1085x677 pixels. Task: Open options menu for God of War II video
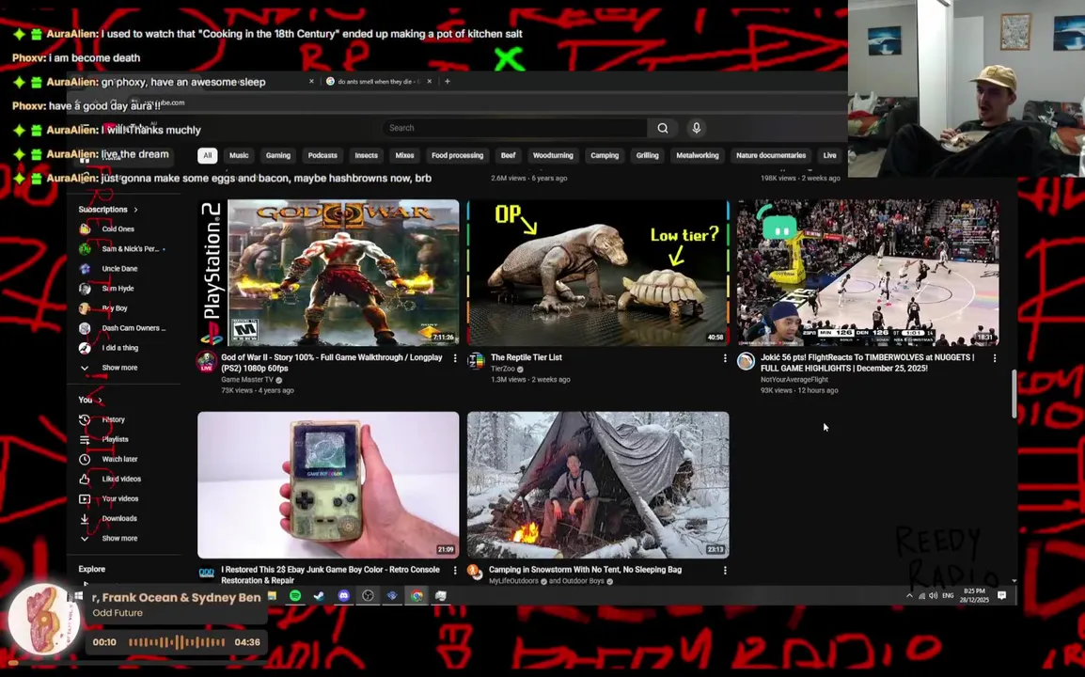coord(455,358)
